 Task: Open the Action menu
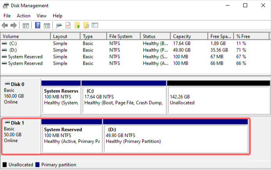[x=23, y=16]
